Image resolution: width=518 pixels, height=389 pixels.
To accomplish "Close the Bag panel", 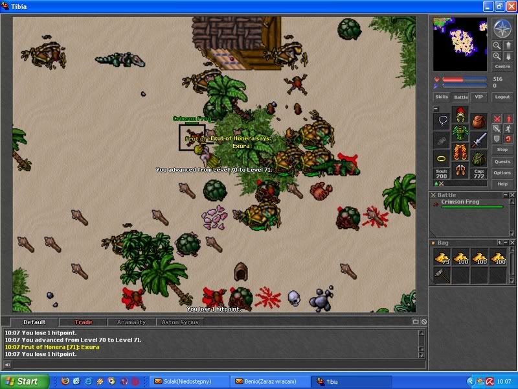I will click(512, 242).
